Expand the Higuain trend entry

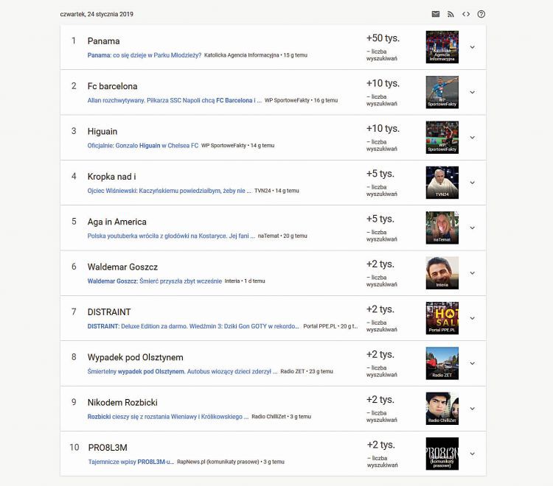473,138
